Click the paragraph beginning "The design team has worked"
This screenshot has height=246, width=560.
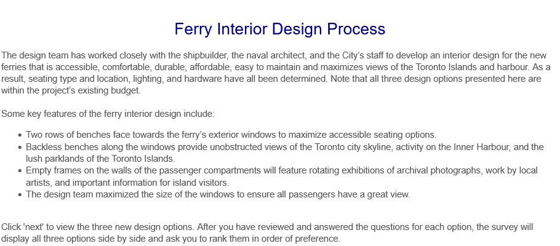[276, 66]
